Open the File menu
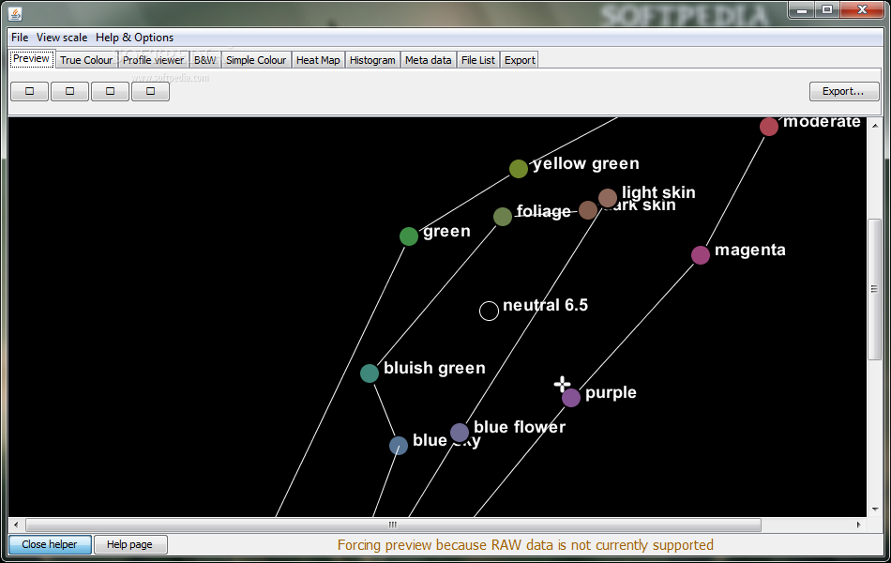The width and height of the screenshot is (891, 563). coord(20,38)
